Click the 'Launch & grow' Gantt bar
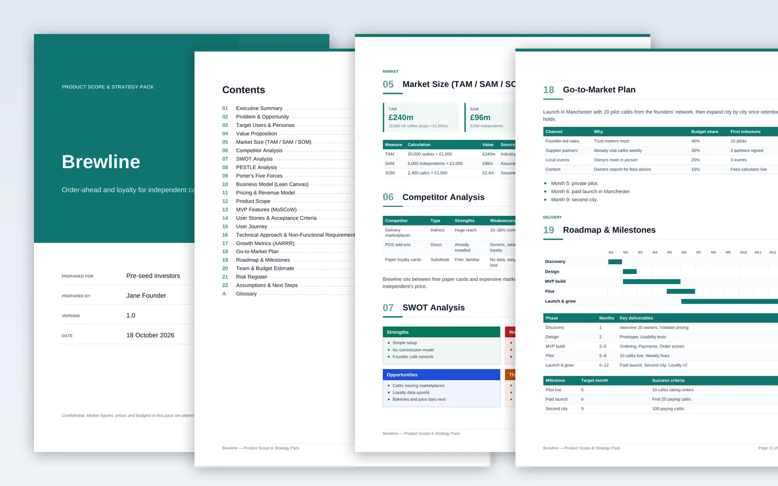778x486 pixels. click(729, 301)
